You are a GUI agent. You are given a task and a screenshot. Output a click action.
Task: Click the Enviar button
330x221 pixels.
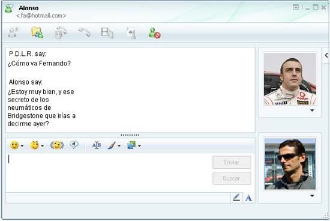(x=232, y=162)
